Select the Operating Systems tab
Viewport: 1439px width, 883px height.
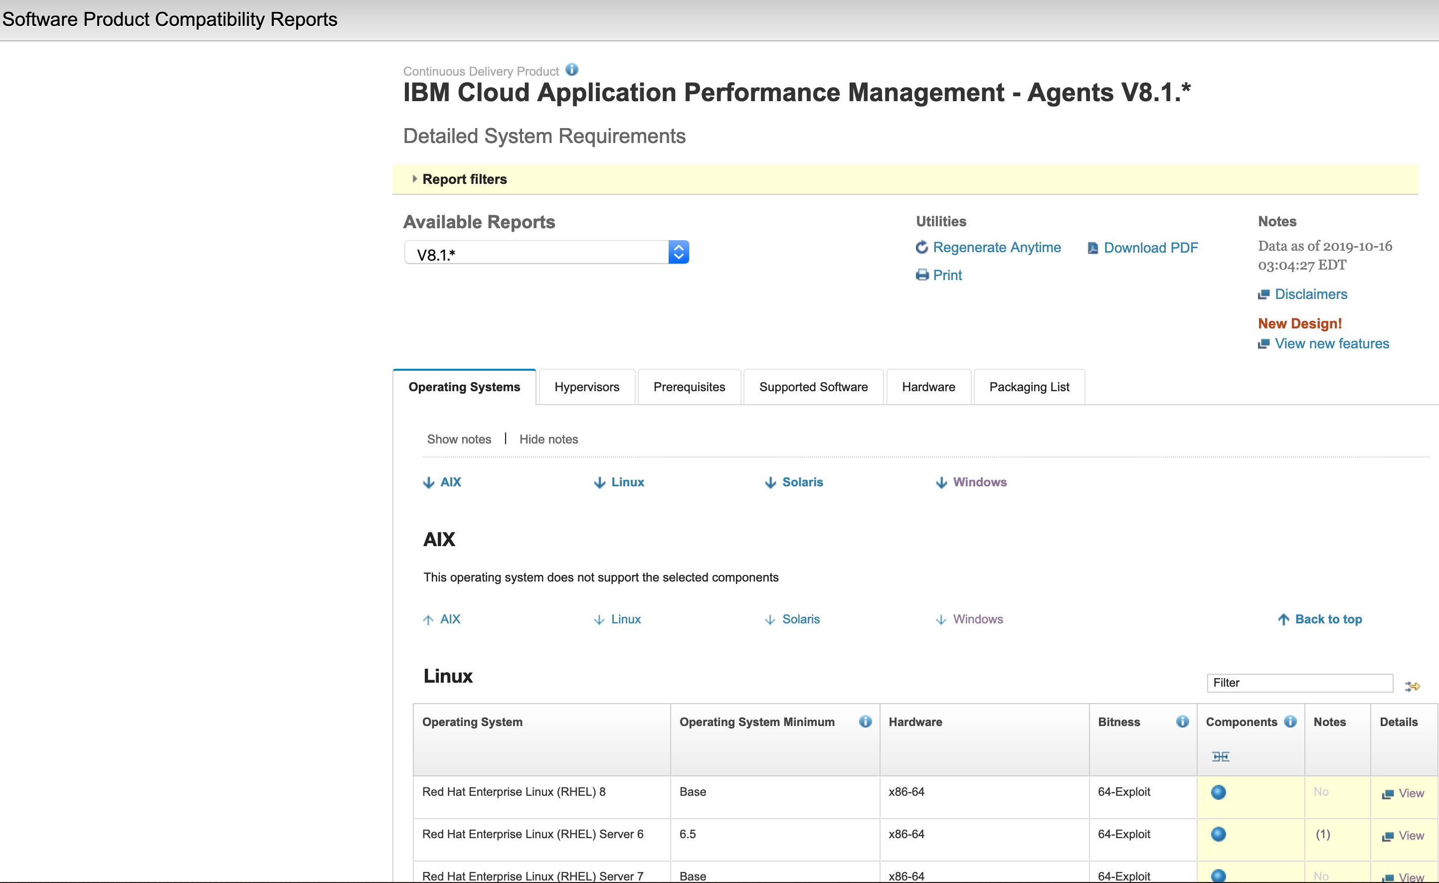click(464, 387)
